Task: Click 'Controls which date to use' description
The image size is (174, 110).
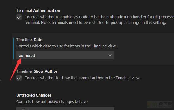Action: [x=66, y=46]
